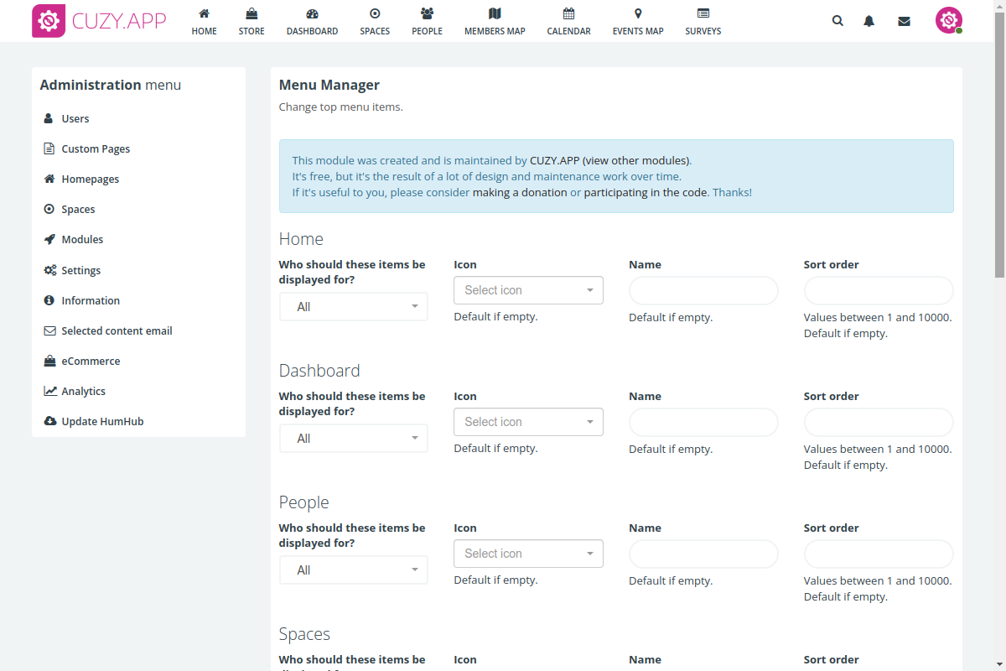Screen dimensions: 1006x671
Task: Go to Update HumHub sidebar item
Action: [x=102, y=422]
